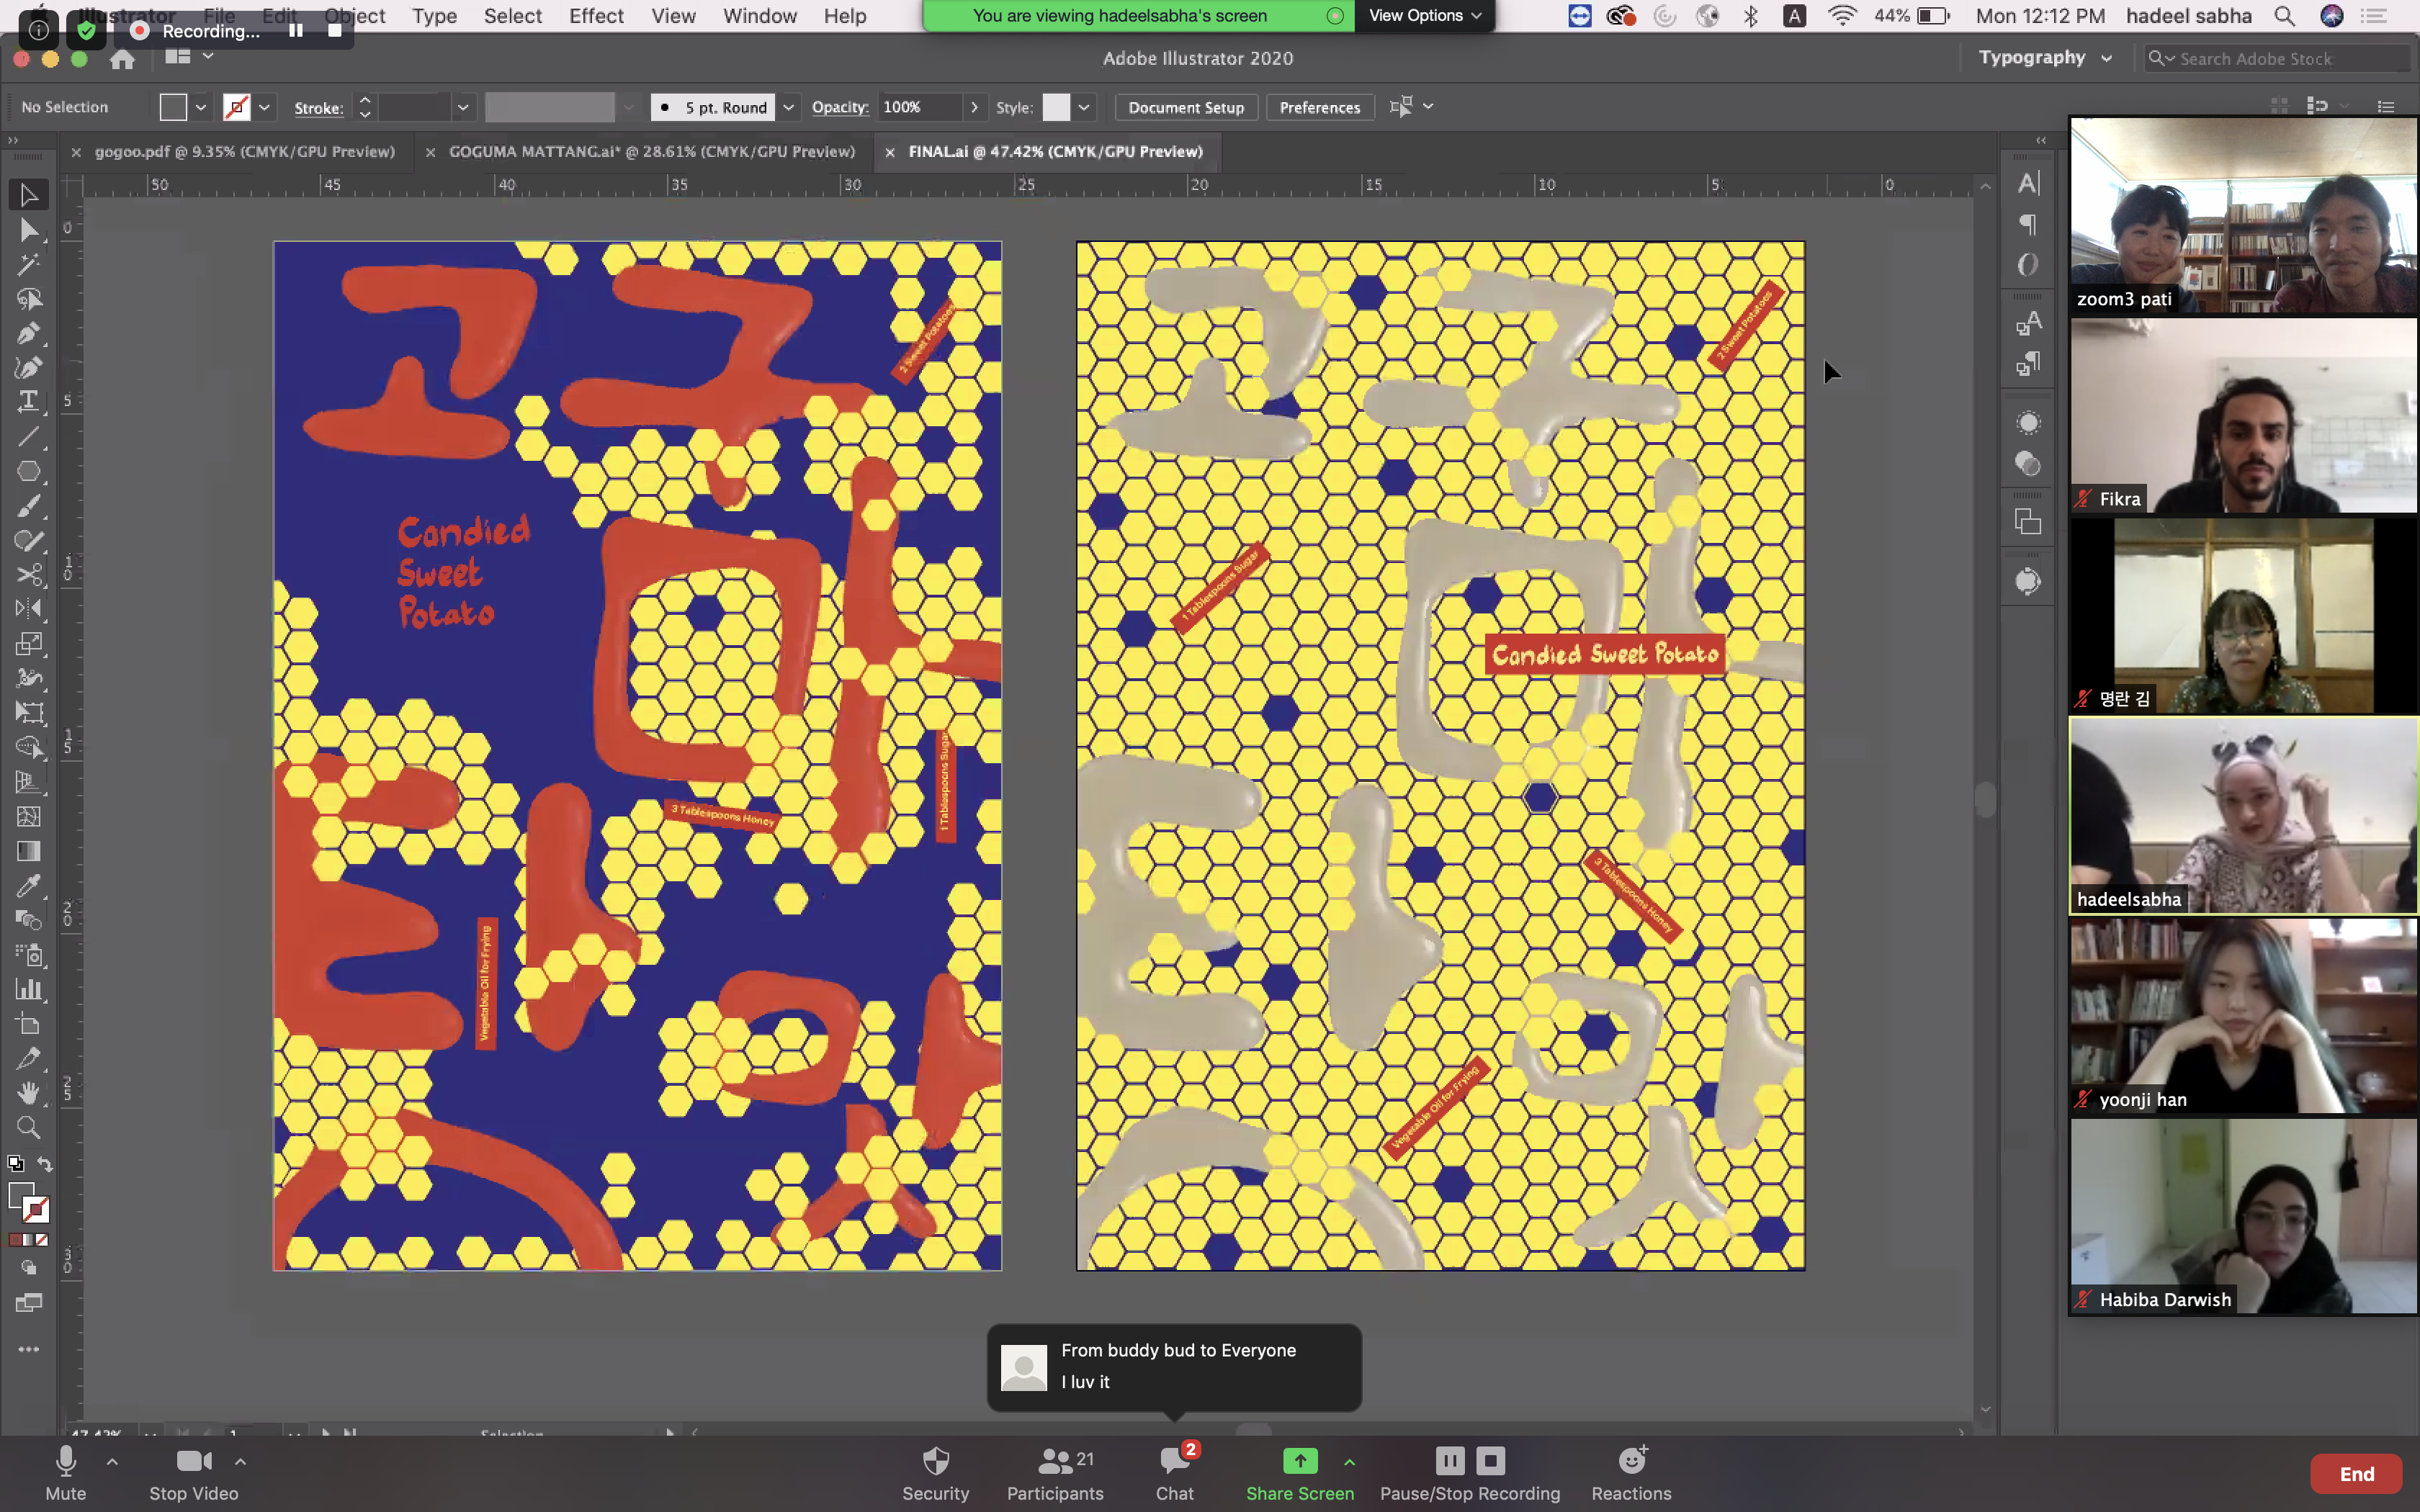The width and height of the screenshot is (2420, 1512).
Task: Open Window menu
Action: [x=759, y=15]
